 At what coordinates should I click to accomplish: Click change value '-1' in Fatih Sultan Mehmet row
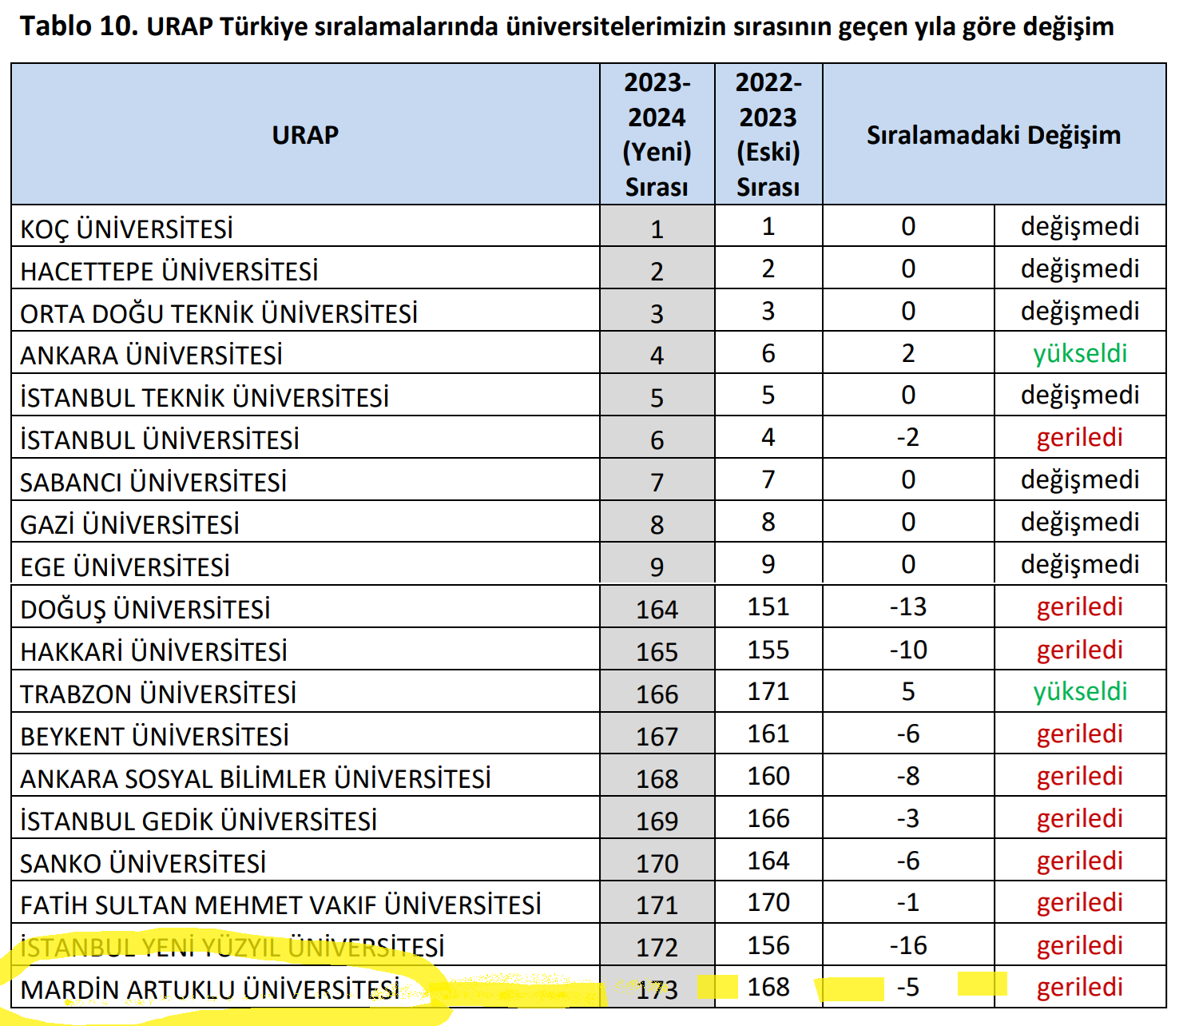pyautogui.click(x=908, y=902)
